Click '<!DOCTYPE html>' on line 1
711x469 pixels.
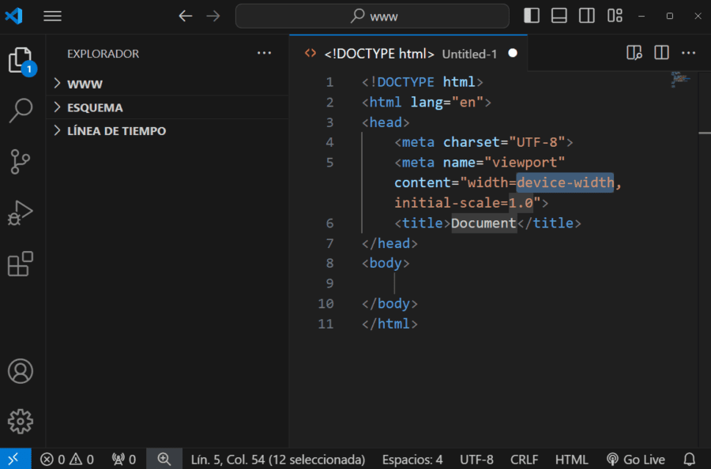[423, 82]
